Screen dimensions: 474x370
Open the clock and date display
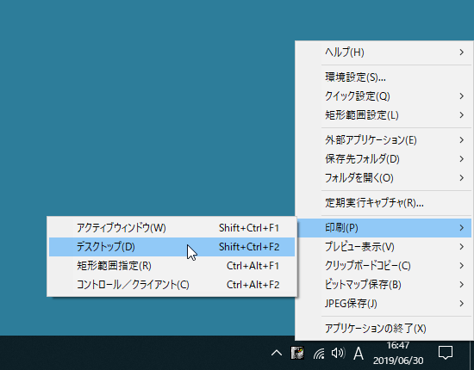398,353
